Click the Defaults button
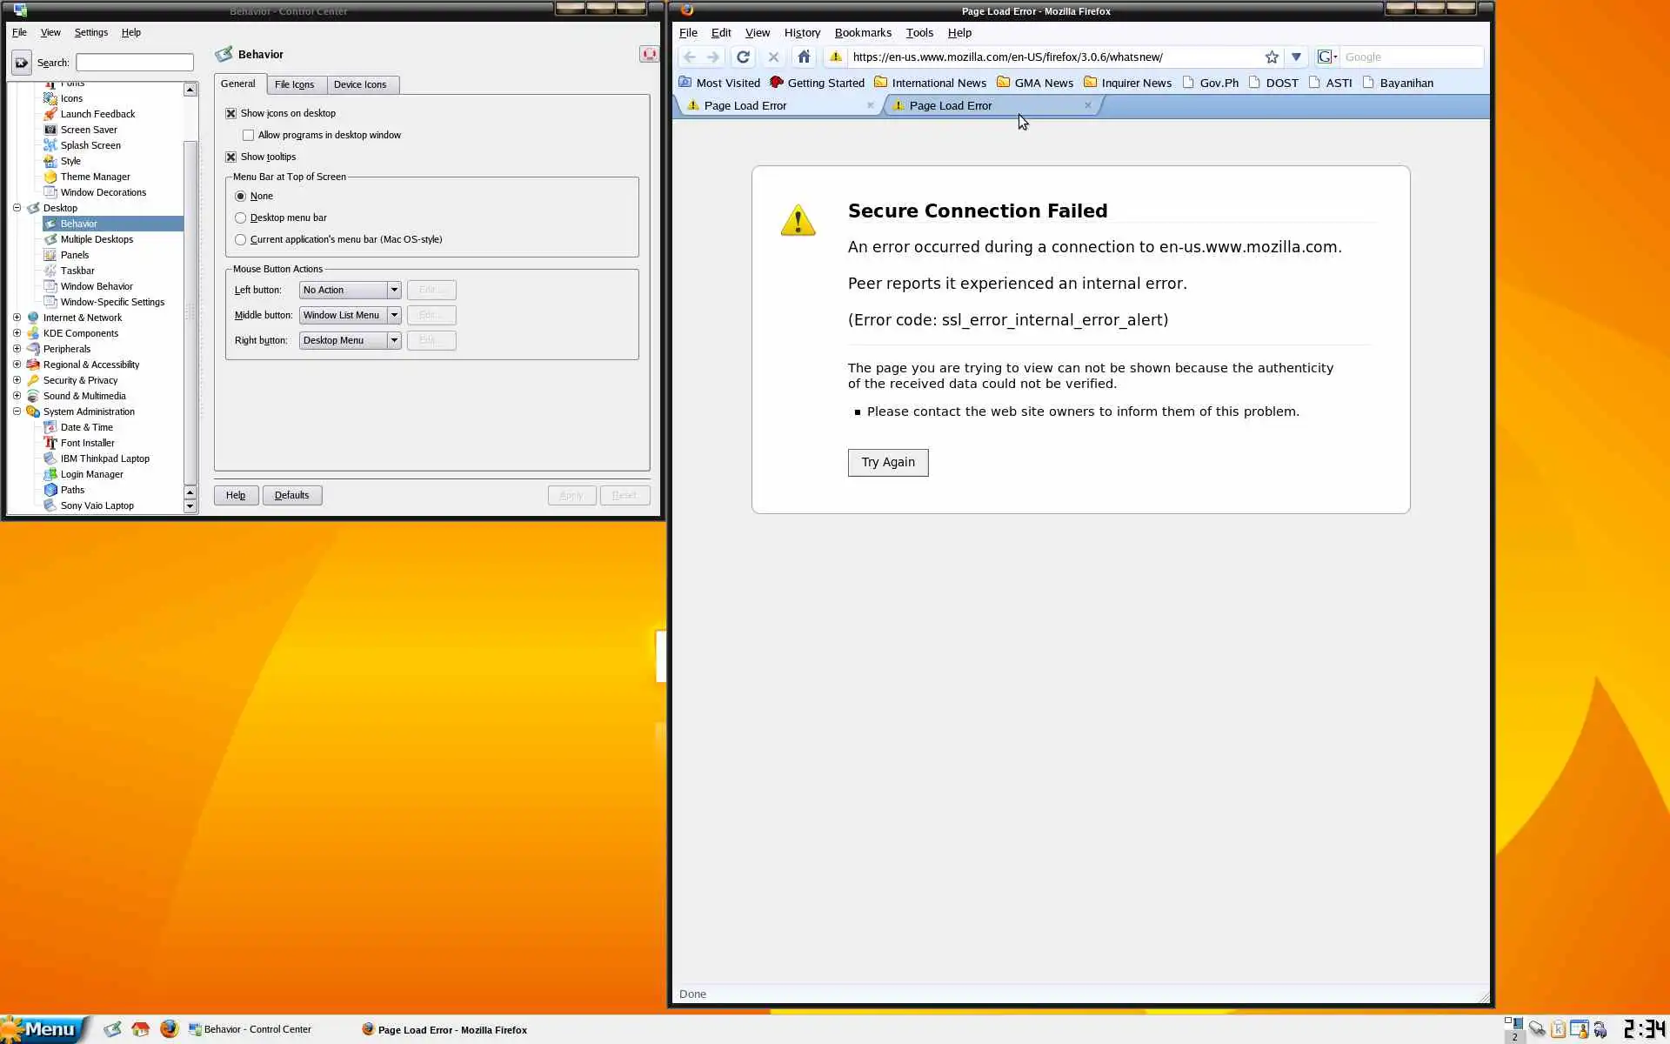Screen dimensions: 1670x1044 point(291,495)
